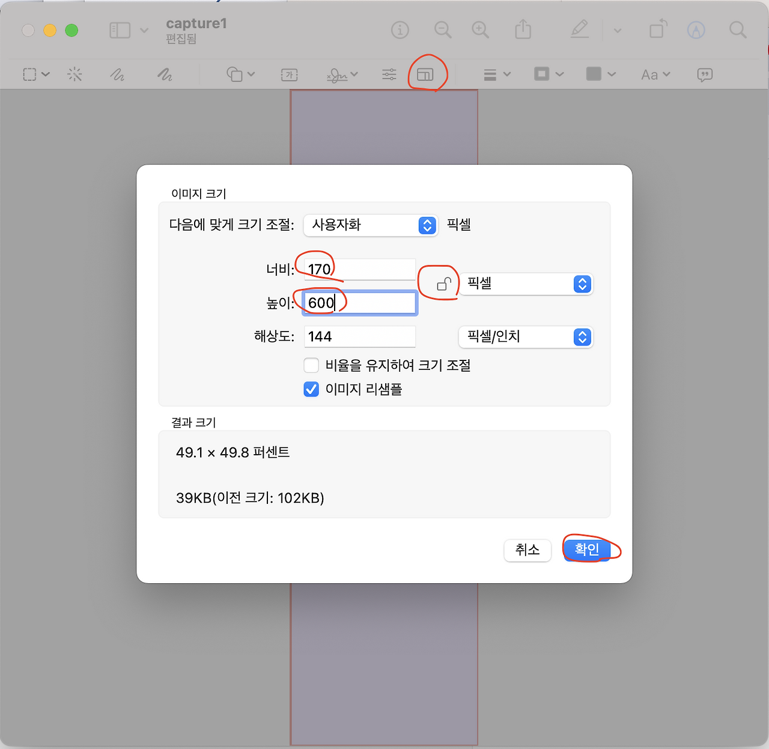The height and width of the screenshot is (749, 769).
Task: Enable 비율을 유지하여 크기 조절 checkbox
Action: 311,365
